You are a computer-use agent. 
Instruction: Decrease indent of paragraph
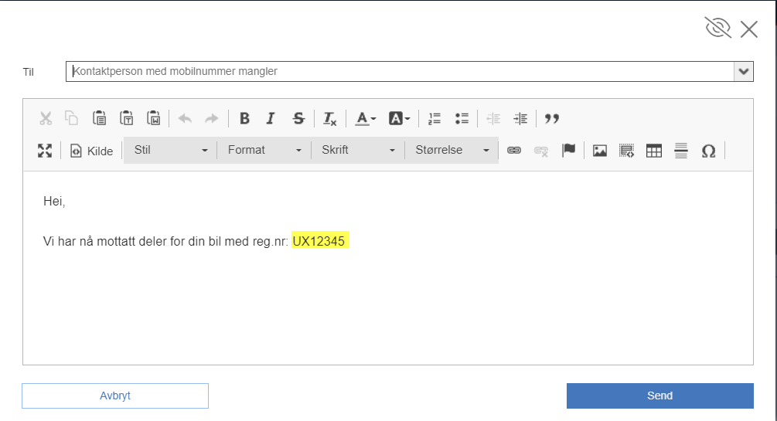click(493, 119)
